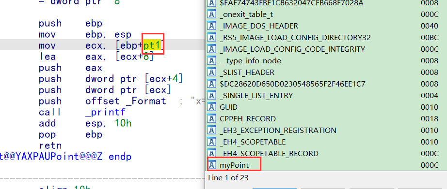Screen dimensions: 447x189
Task: Click the struct icon beside GUID
Action: [x=212, y=107]
